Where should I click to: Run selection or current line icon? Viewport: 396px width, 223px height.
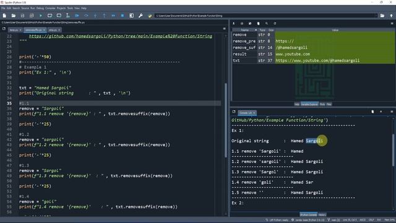click(x=67, y=15)
